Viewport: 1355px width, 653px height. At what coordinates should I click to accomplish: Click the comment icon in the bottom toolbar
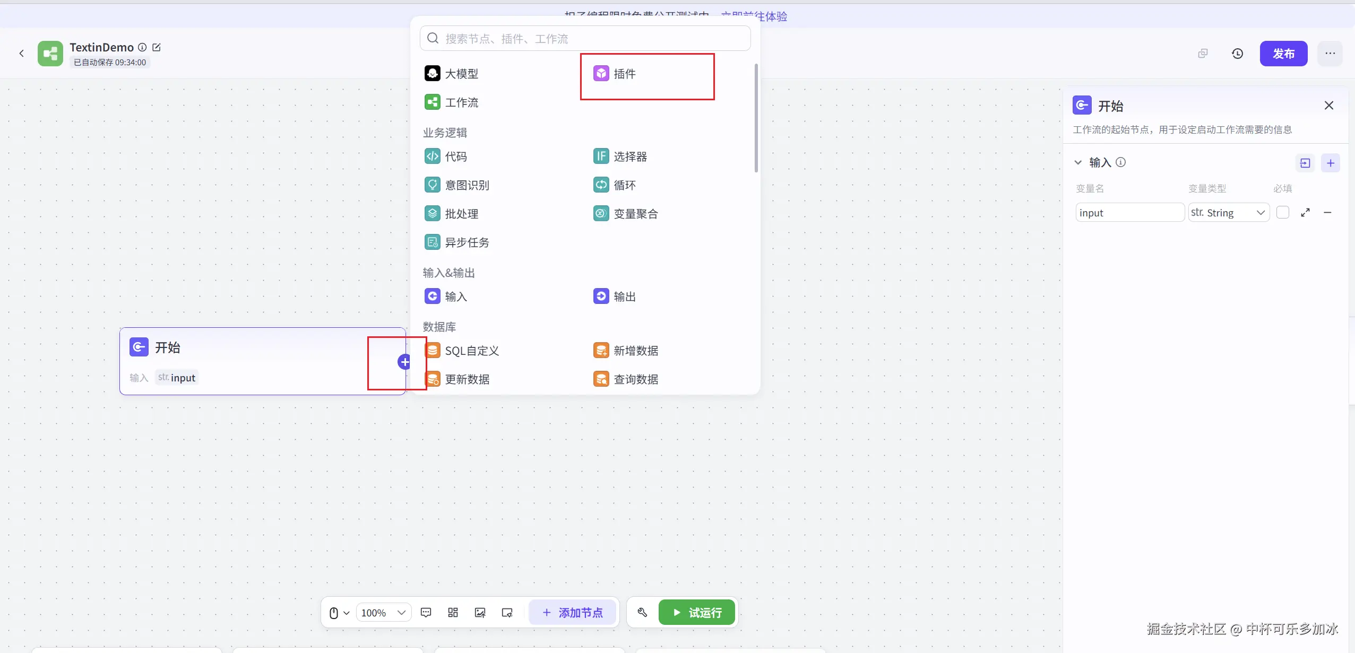point(426,613)
